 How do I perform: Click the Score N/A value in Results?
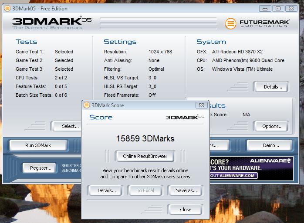coord(246,115)
